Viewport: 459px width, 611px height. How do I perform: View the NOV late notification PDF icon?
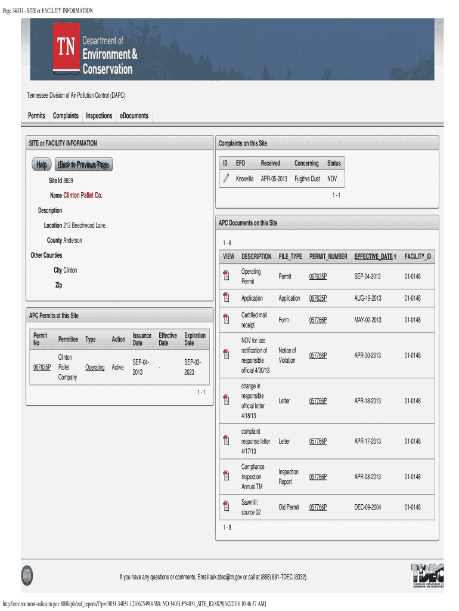[x=226, y=355]
